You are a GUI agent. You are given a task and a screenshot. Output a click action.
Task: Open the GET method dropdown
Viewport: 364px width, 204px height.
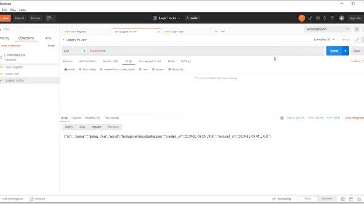75,51
